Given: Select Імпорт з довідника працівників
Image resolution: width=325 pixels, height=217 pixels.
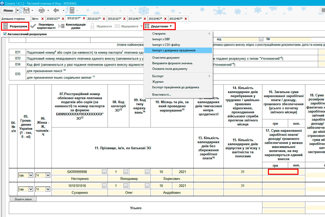Looking at the screenshot, I should 174,50.
